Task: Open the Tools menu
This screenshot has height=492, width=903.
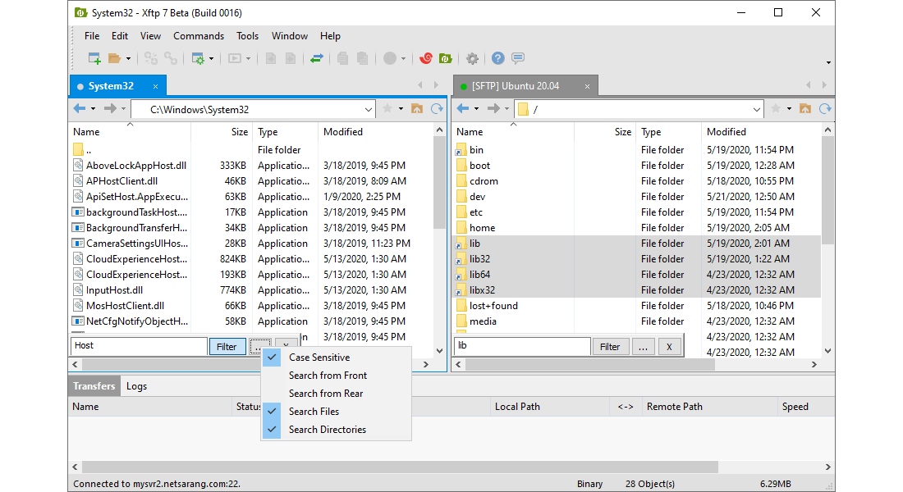Action: (x=248, y=36)
